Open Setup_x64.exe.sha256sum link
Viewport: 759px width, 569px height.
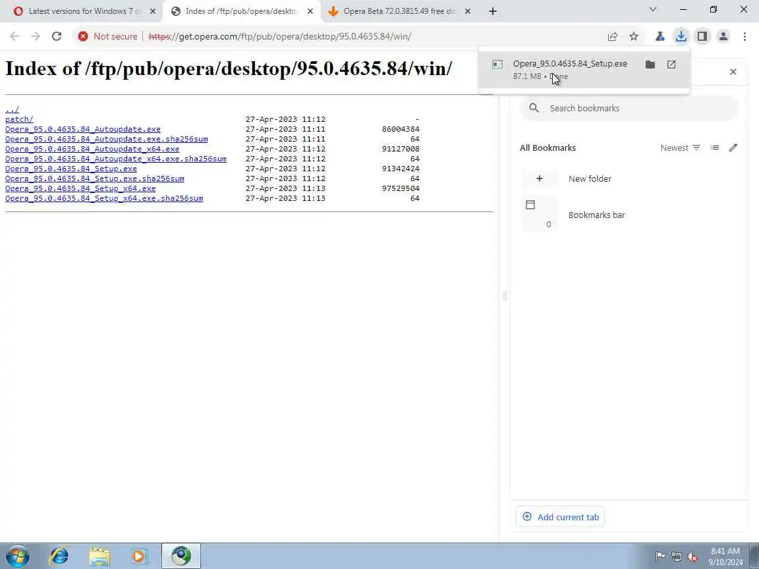pos(104,198)
